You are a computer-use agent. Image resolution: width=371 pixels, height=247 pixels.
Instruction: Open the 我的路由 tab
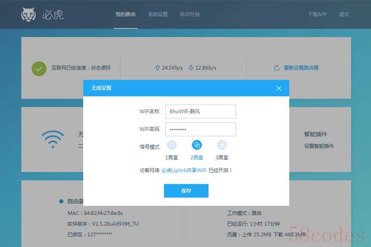125,14
